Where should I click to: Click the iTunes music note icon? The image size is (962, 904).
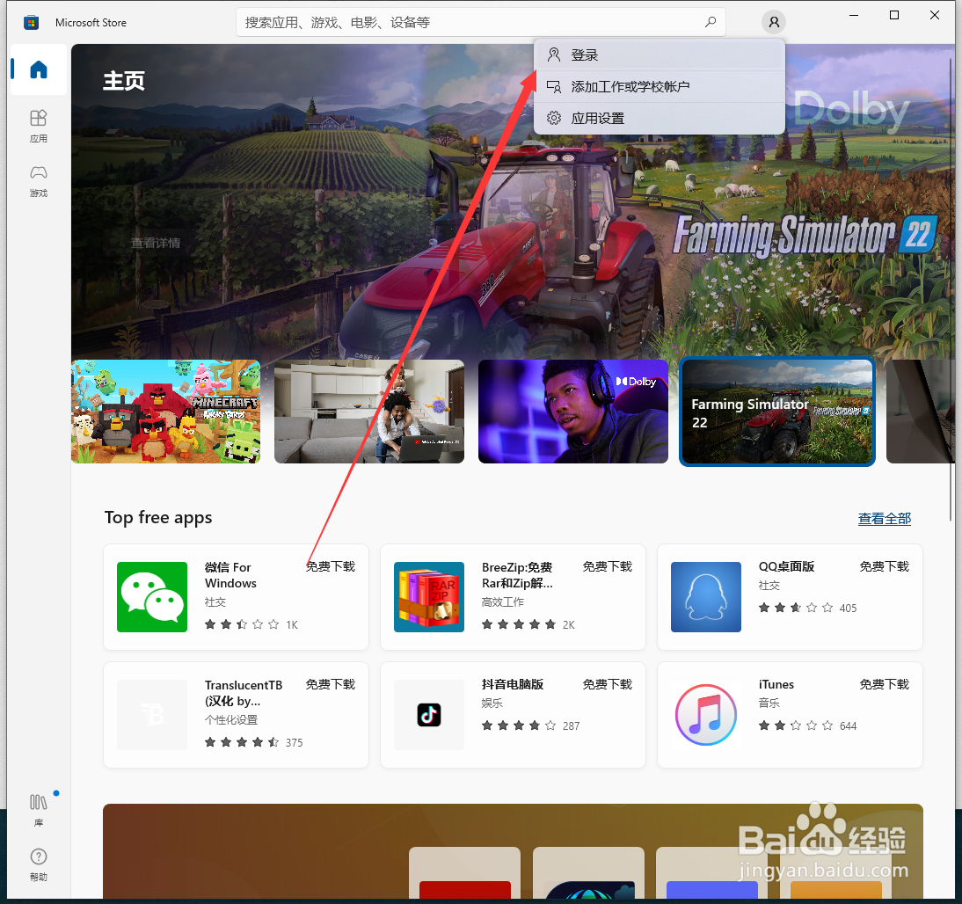tap(705, 714)
